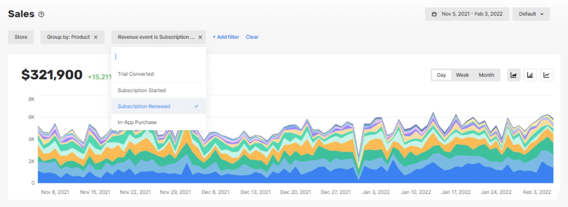
Task: Select In-App Purchase option
Action: 159,122
